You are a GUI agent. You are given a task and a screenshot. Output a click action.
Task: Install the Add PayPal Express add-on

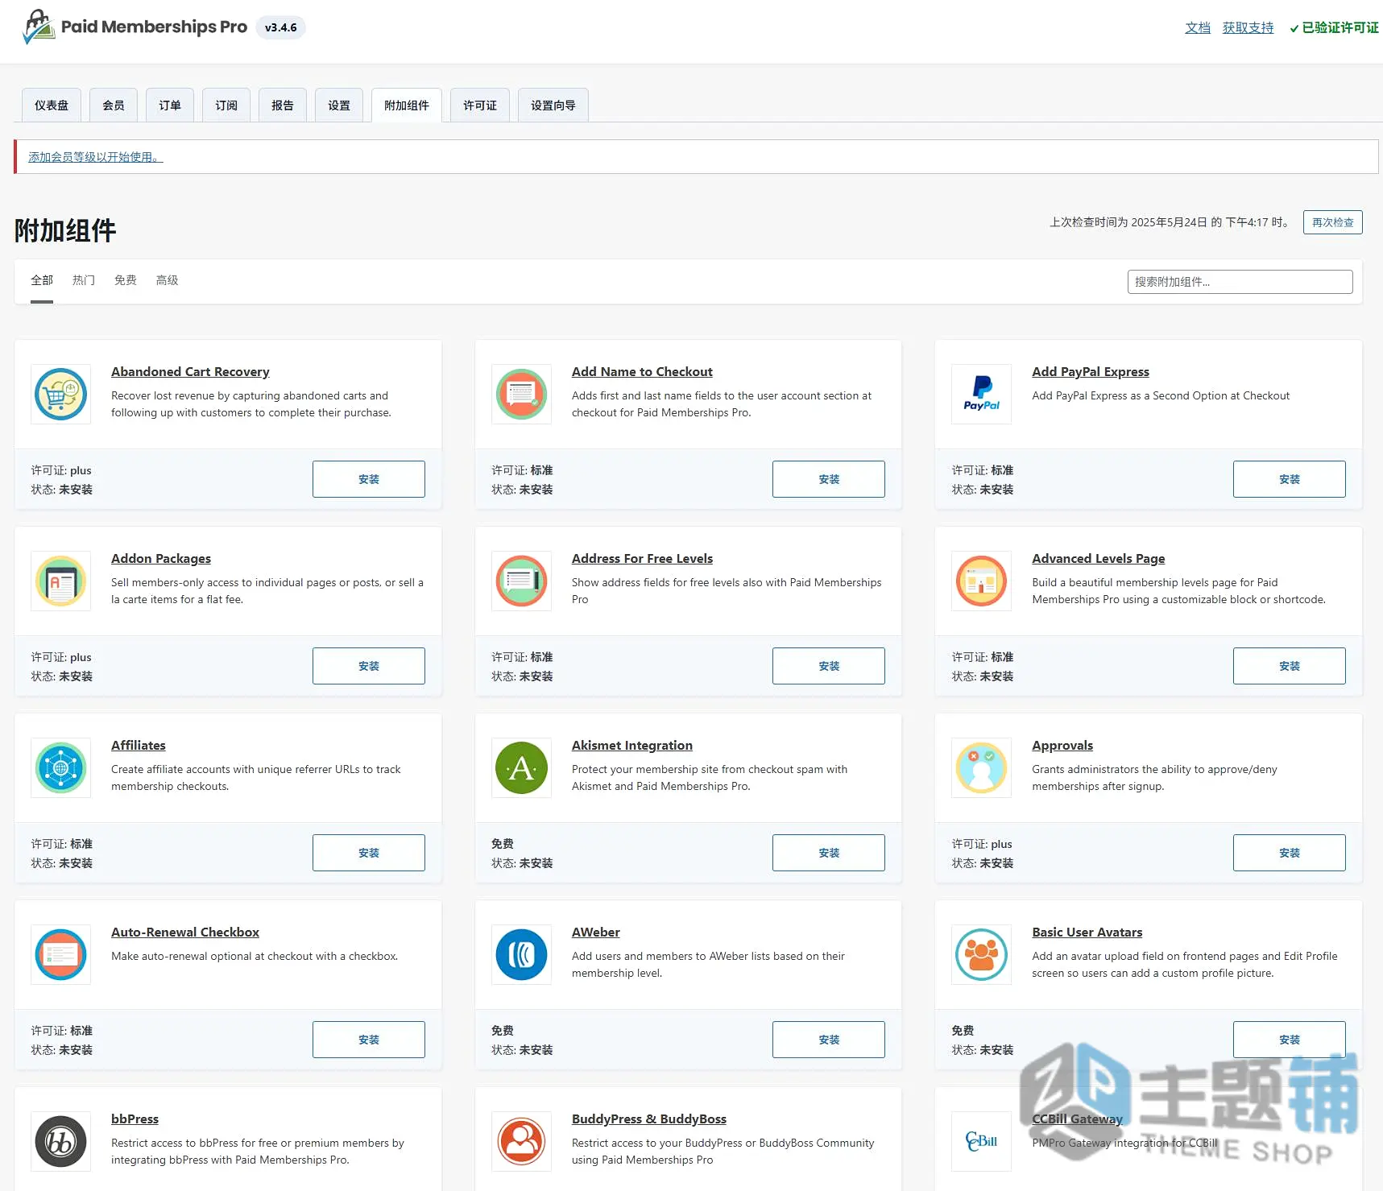coord(1290,479)
